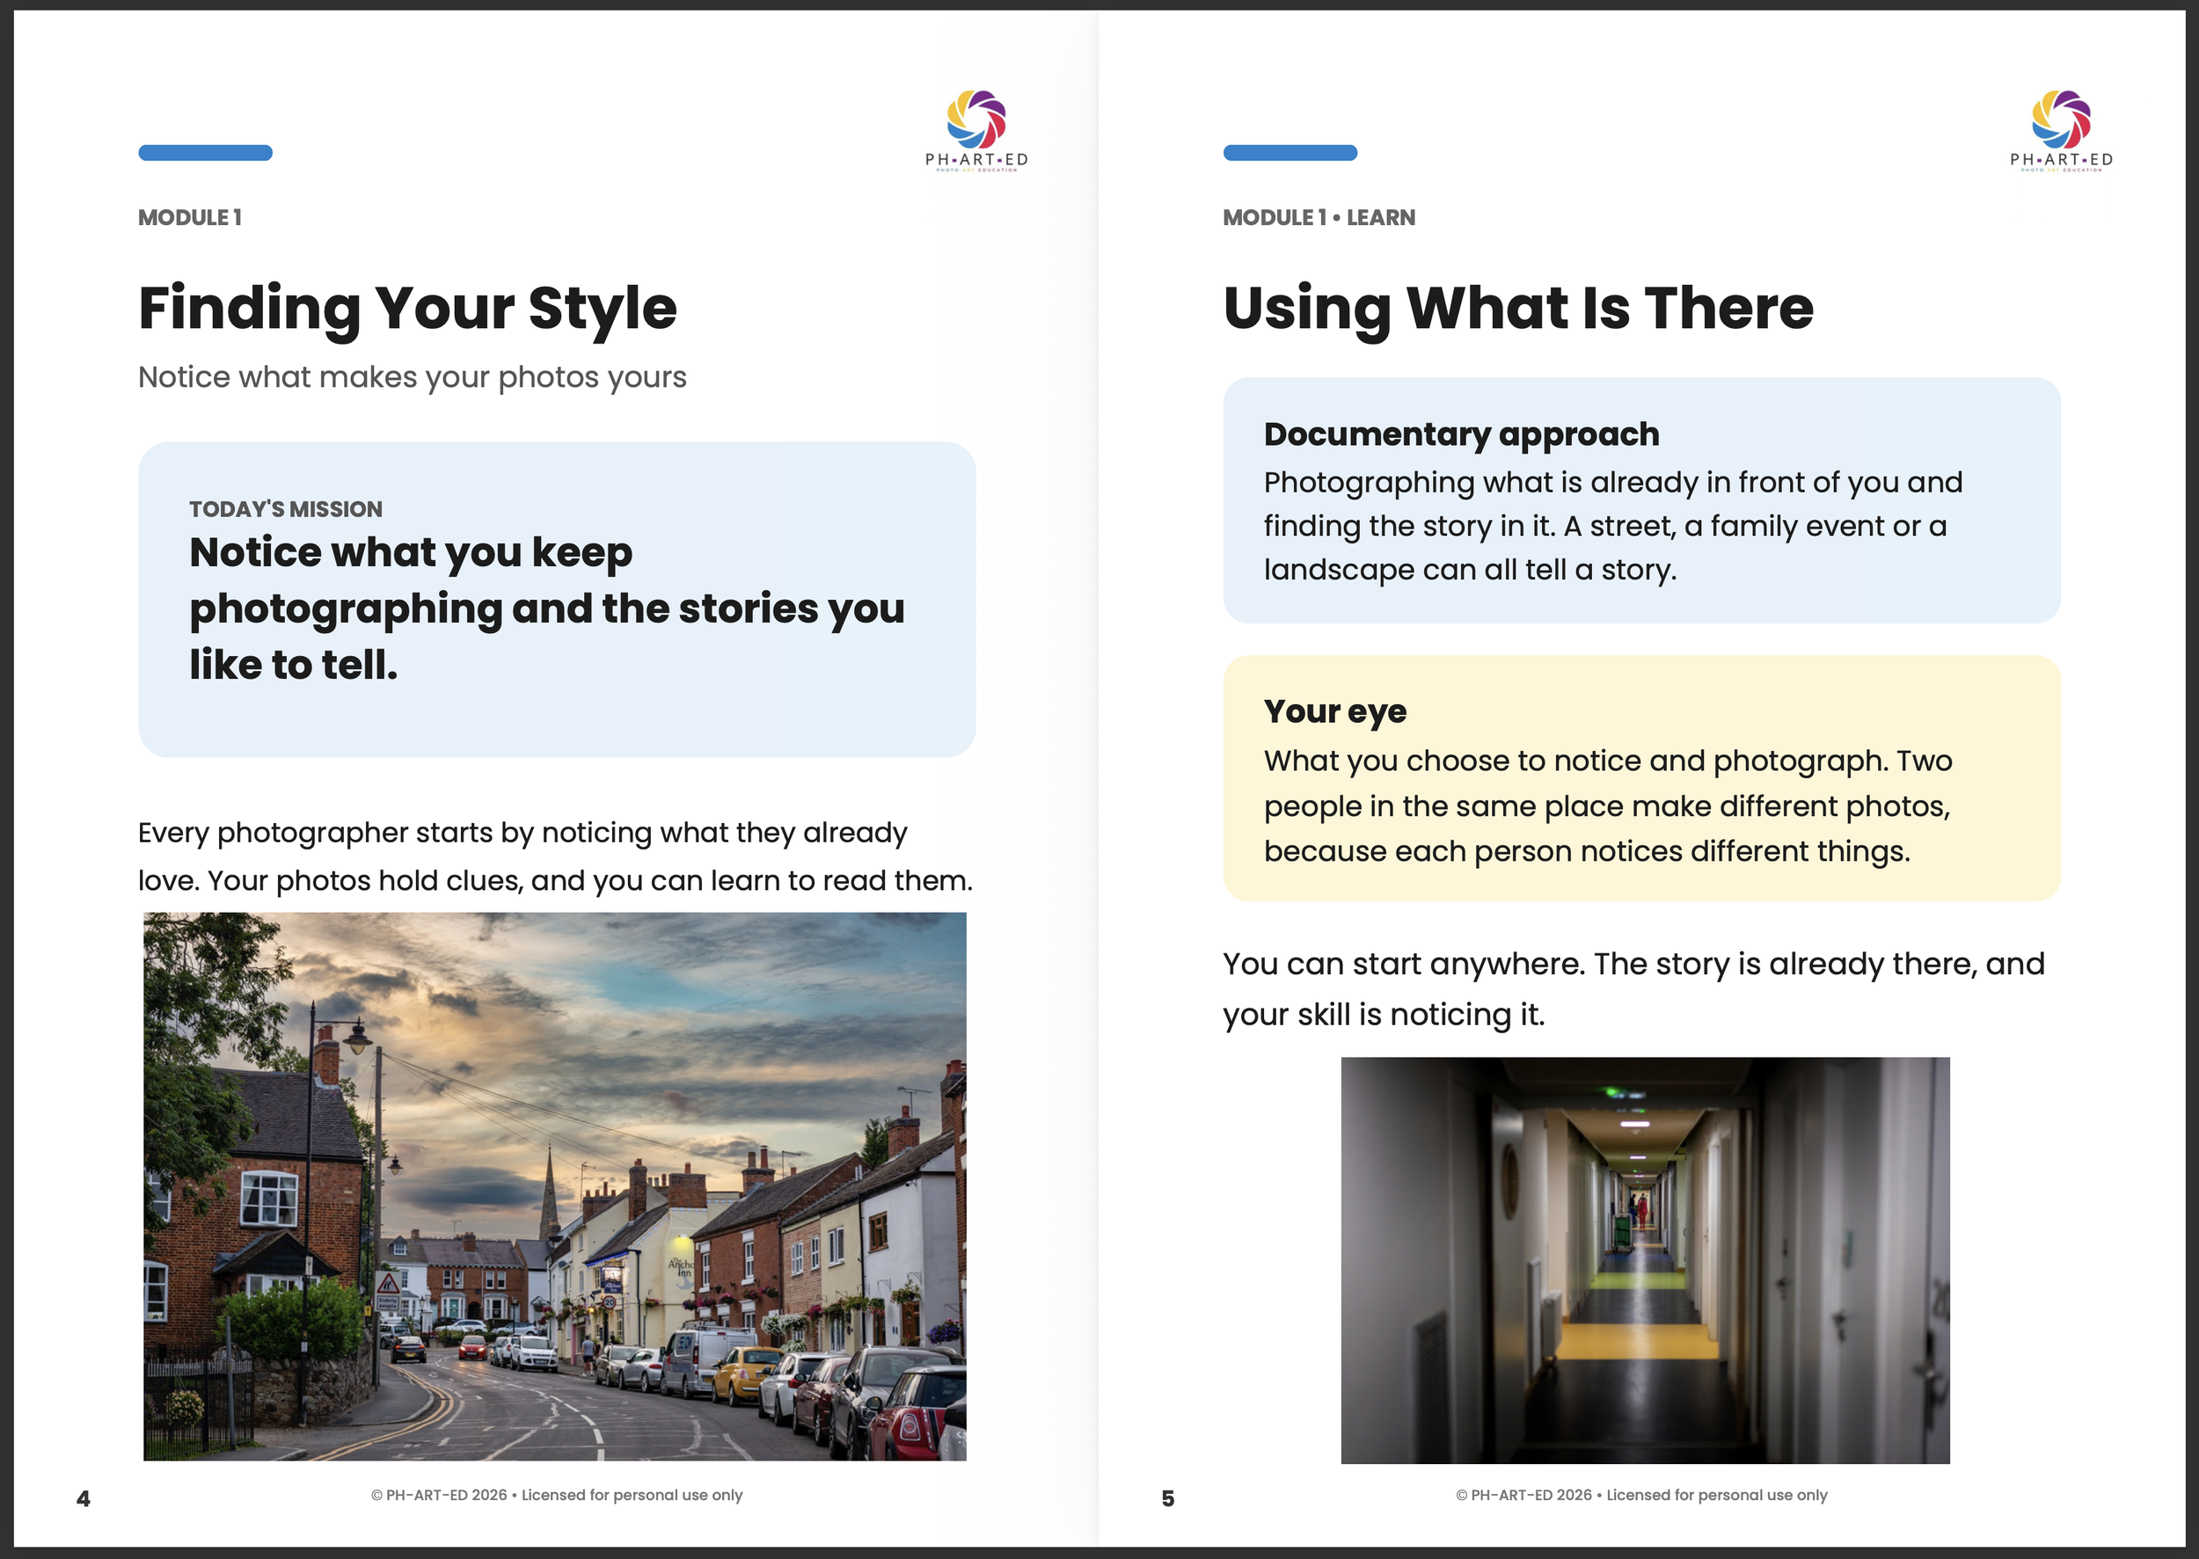Click 'You can start anywhere' paragraph
This screenshot has height=1559, width=2199.
coord(1633,989)
